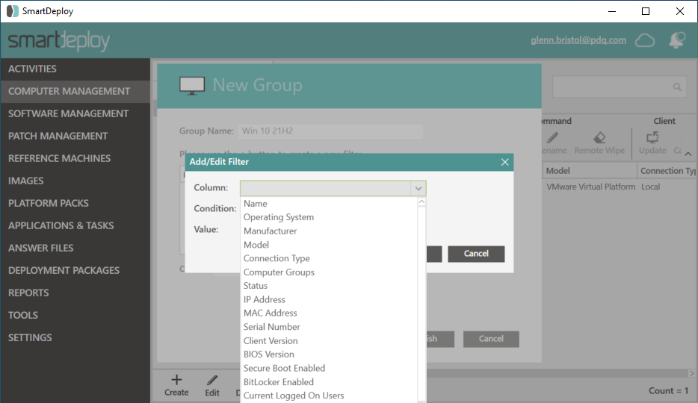Open Platform Packs section

point(75,204)
